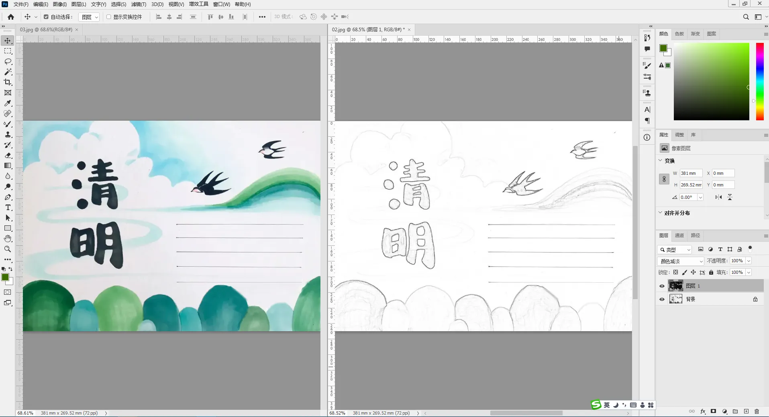The width and height of the screenshot is (769, 417).
Task: Open the 滤镜(T) menu
Action: point(139,4)
